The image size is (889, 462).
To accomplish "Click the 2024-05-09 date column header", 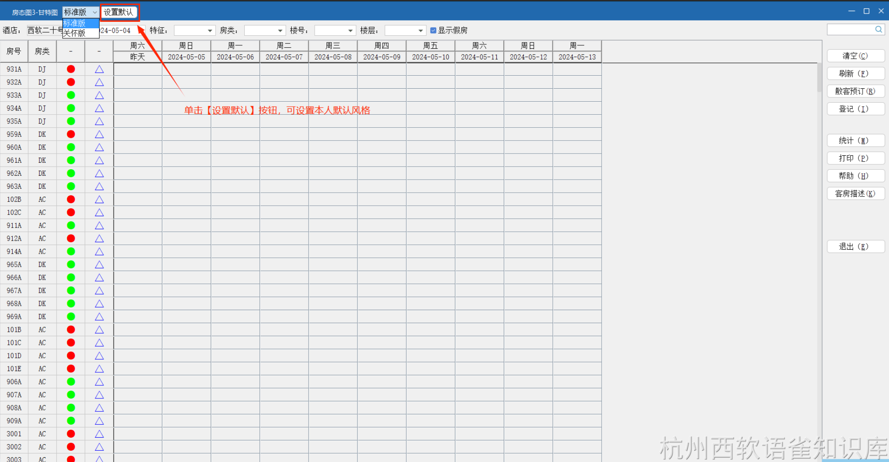I will pos(382,57).
